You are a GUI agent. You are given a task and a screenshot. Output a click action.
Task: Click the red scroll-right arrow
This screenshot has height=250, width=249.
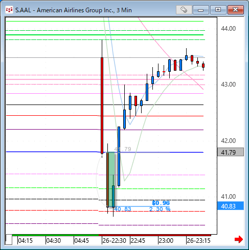click(239, 239)
